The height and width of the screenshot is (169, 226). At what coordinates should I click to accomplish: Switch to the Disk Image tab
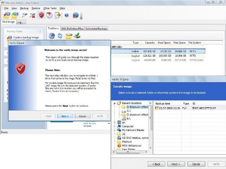coord(8,22)
